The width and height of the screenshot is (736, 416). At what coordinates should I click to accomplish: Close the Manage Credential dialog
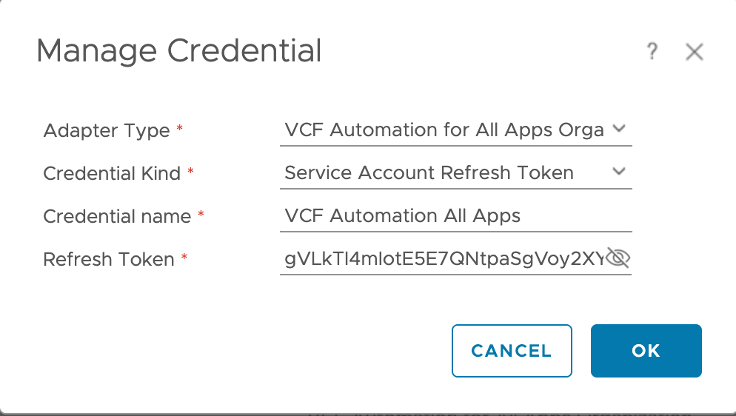click(694, 52)
